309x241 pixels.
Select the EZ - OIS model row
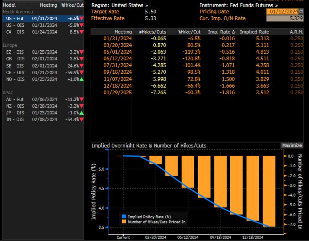pyautogui.click(x=42, y=52)
